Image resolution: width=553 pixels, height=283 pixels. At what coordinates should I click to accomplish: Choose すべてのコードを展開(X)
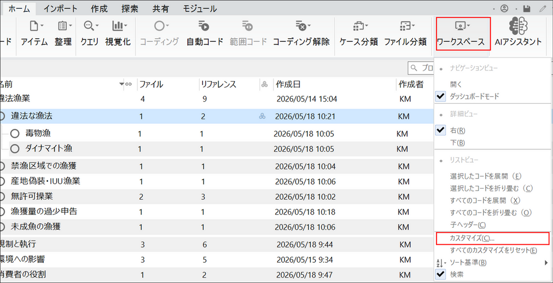click(x=485, y=201)
